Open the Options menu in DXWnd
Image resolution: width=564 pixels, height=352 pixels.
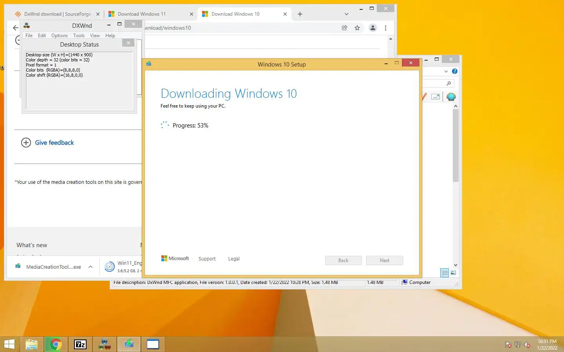[60, 35]
